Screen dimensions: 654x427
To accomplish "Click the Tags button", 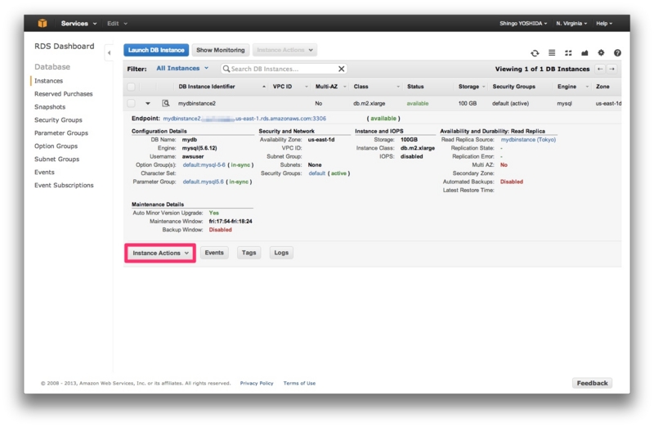I will 249,253.
